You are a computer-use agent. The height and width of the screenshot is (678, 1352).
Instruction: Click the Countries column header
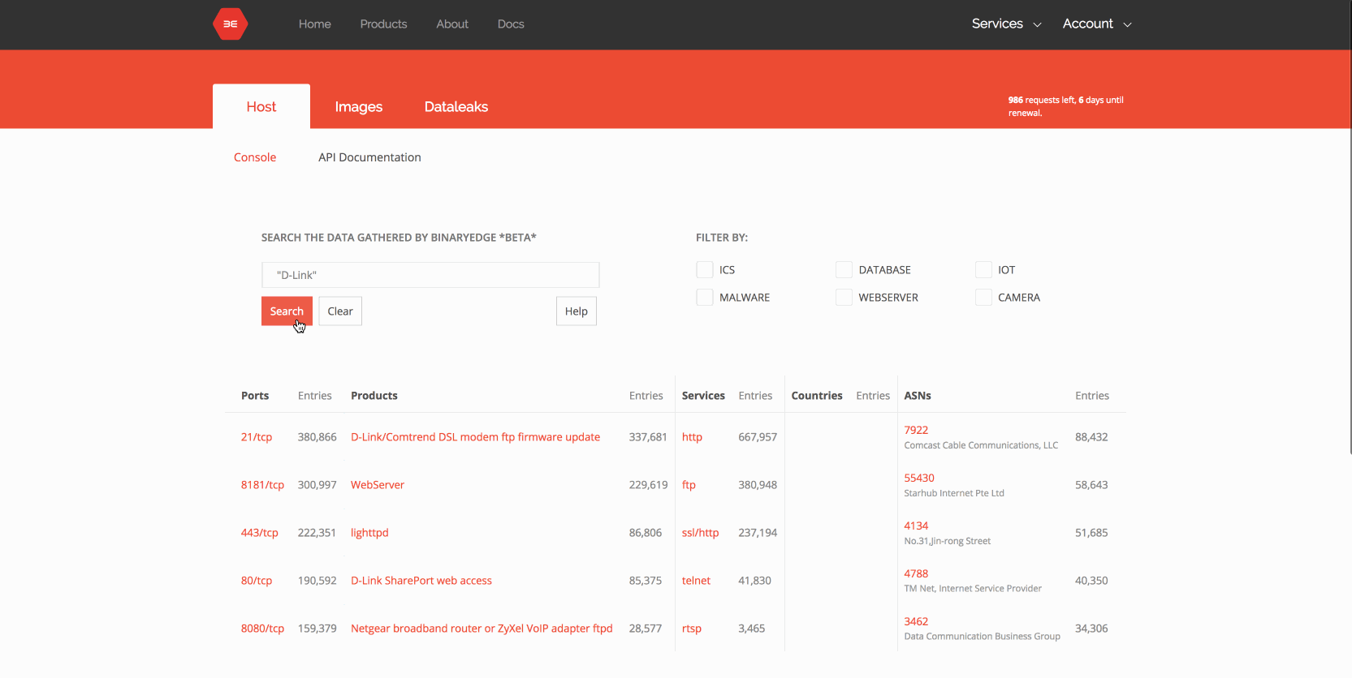tap(817, 396)
